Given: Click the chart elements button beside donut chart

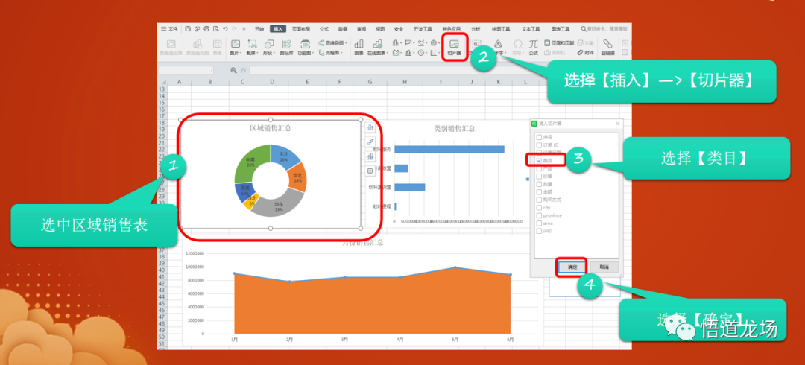Looking at the screenshot, I should pos(370,127).
